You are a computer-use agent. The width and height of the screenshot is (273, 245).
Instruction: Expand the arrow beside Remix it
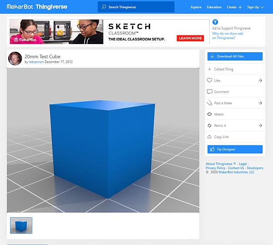coord(260,125)
